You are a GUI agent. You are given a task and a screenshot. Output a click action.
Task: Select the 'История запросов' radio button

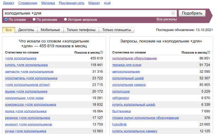tap(65, 19)
